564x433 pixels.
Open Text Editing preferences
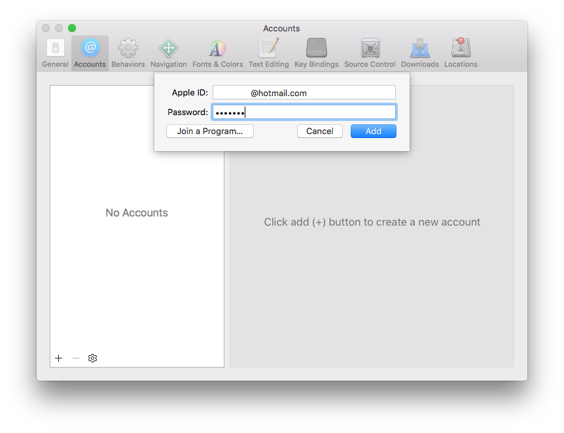(269, 53)
